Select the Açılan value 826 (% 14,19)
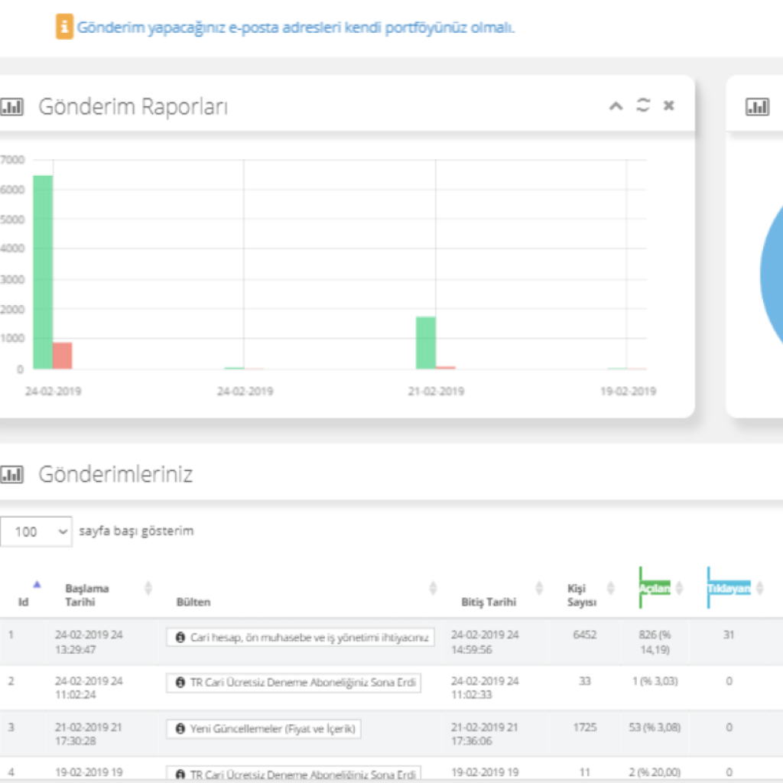Screen dimensions: 783x783 pos(655,642)
